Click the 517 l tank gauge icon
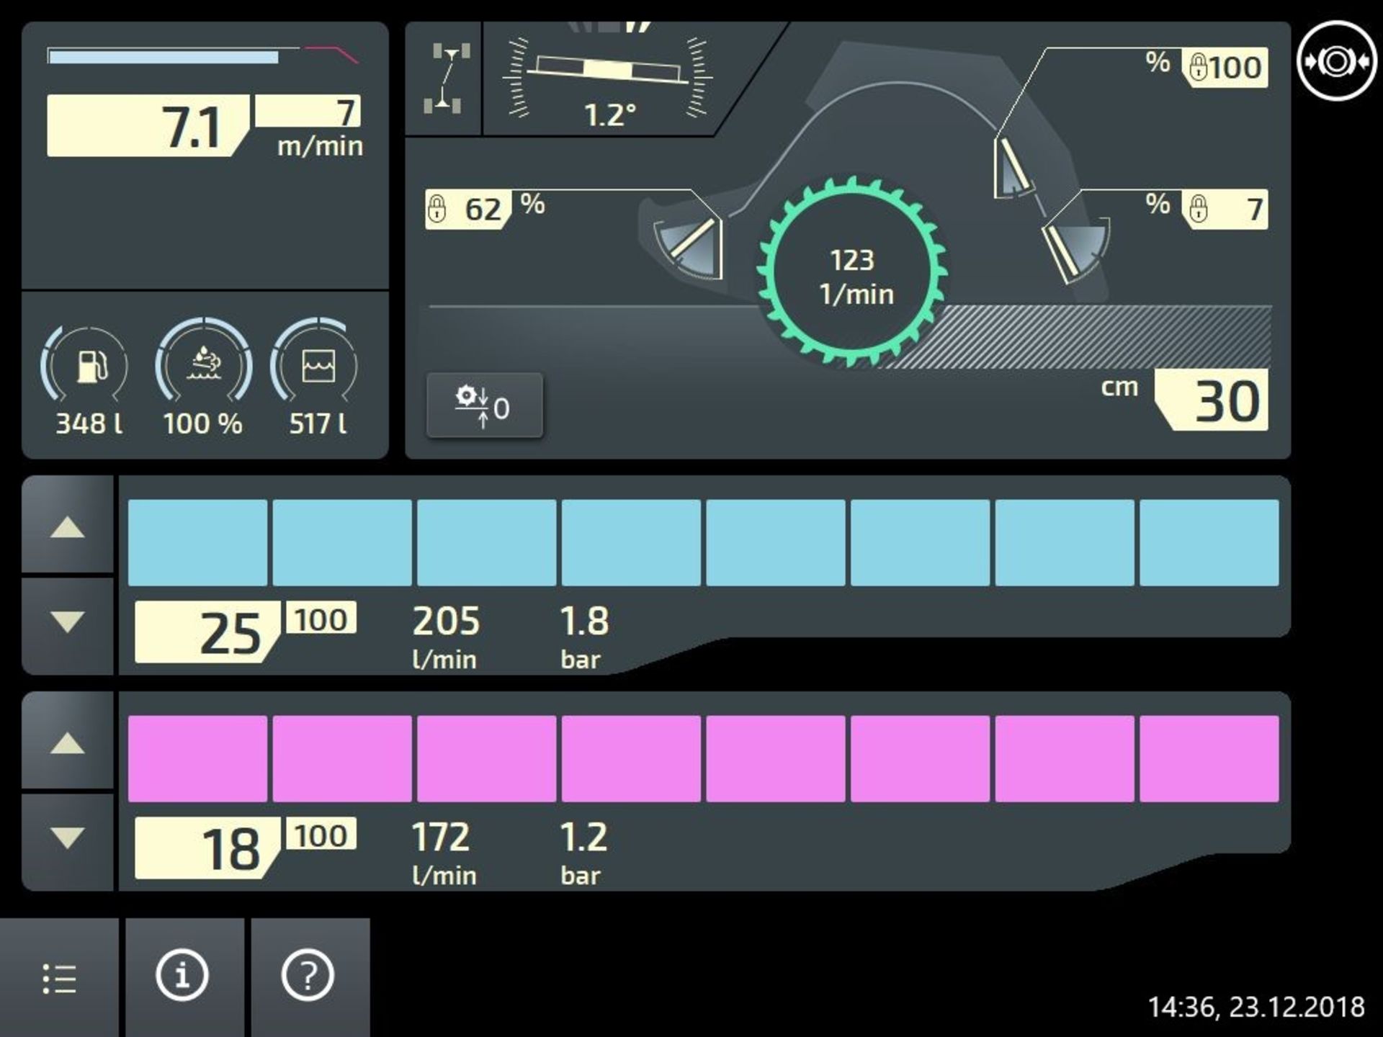 pyautogui.click(x=318, y=366)
